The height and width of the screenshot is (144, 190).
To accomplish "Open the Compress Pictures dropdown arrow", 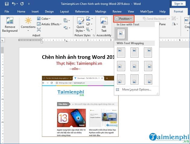I will pos(69,21).
